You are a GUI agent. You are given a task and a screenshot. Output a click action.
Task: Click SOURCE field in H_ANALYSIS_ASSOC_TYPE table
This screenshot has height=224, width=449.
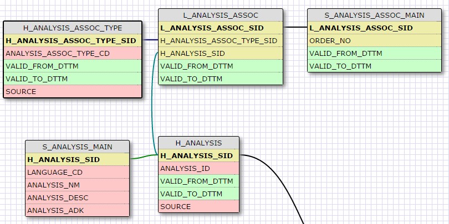coord(73,91)
